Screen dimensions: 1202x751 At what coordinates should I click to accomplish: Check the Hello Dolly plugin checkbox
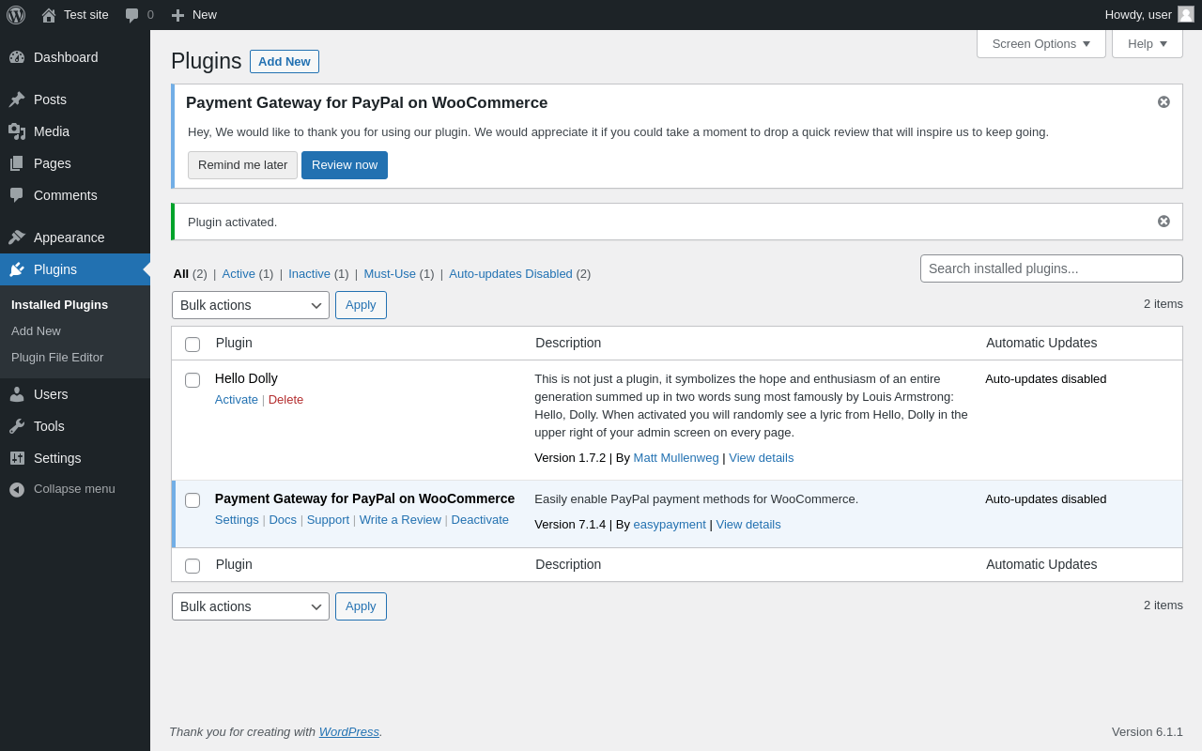click(193, 380)
